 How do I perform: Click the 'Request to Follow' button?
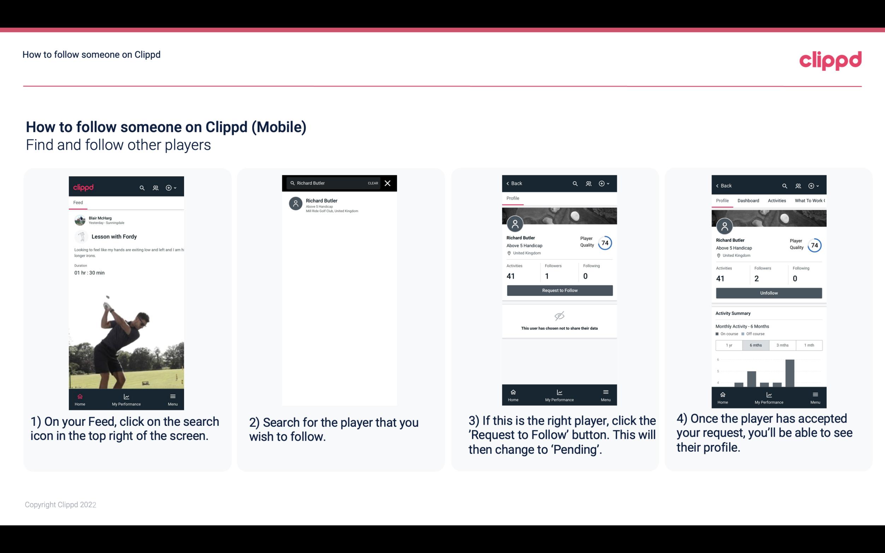coord(559,290)
